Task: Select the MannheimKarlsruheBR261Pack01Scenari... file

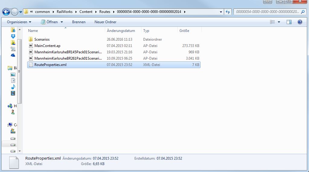Action: coord(68,58)
